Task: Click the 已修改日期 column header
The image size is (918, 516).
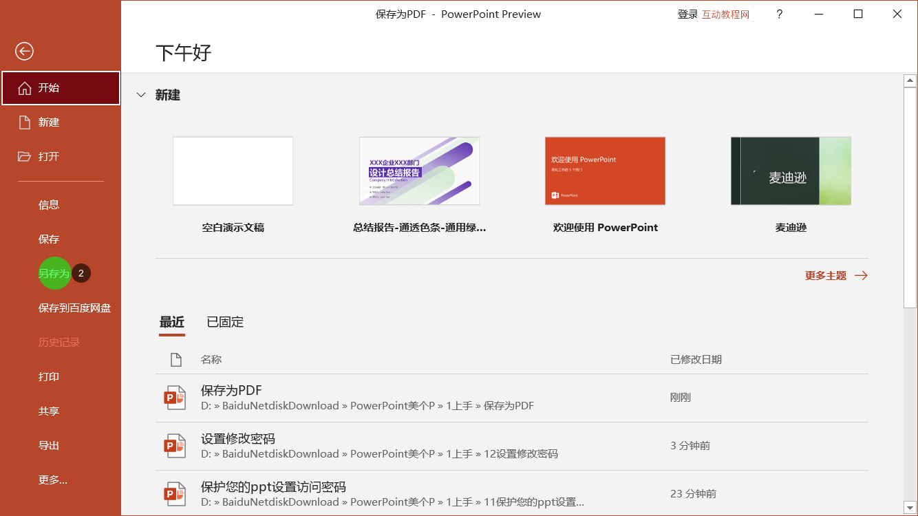Action: tap(696, 359)
